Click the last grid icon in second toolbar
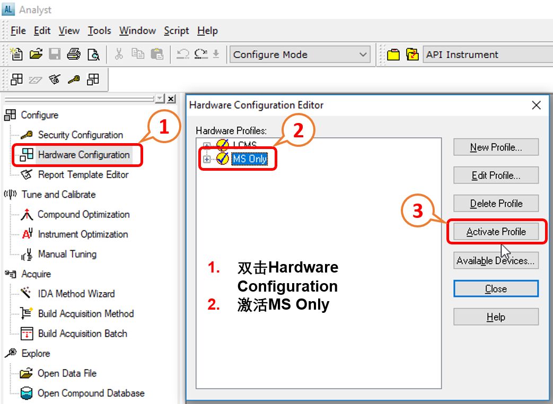553x404 pixels. [93, 80]
